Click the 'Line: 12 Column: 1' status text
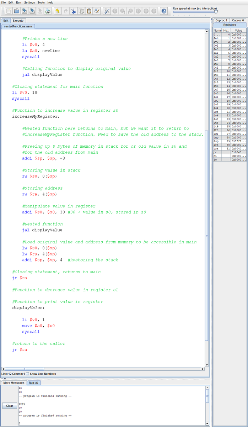The width and height of the screenshot is (248, 427). pyautogui.click(x=13, y=374)
